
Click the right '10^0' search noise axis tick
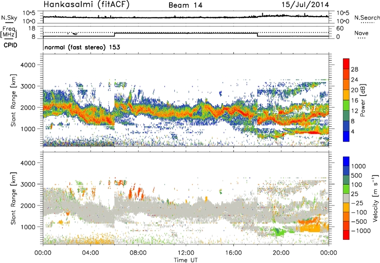click(x=342, y=21)
